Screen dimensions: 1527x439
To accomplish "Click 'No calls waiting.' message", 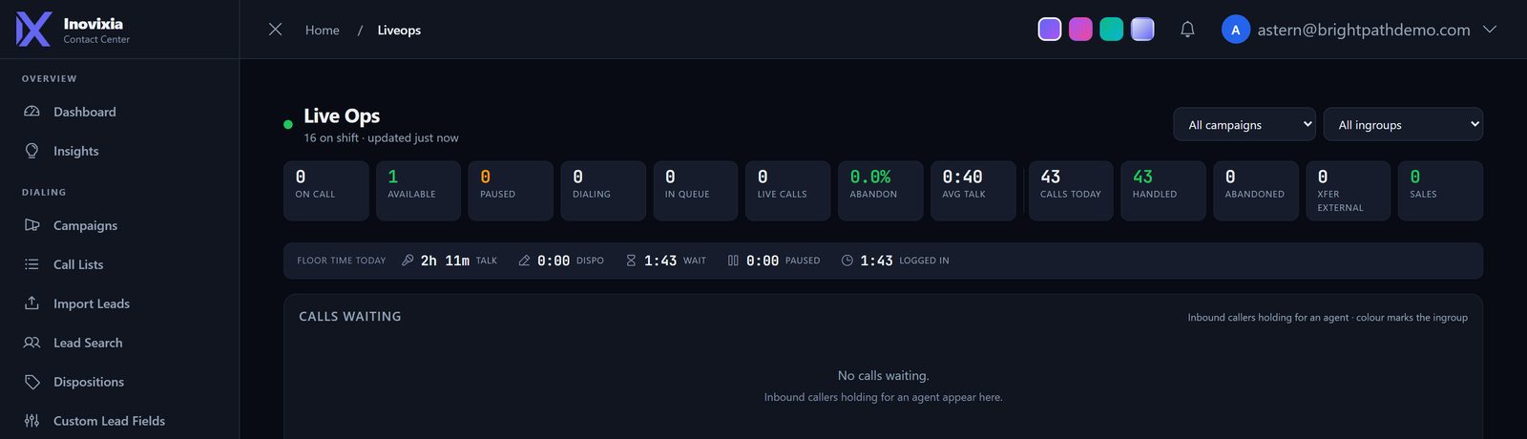I will [x=883, y=376].
